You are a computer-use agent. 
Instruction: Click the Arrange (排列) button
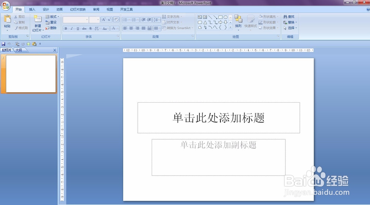(x=238, y=22)
